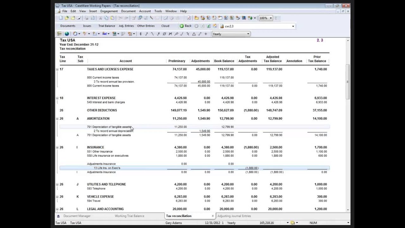Click the Issues toolbar button
The height and width of the screenshot is (228, 405).
click(x=87, y=26)
